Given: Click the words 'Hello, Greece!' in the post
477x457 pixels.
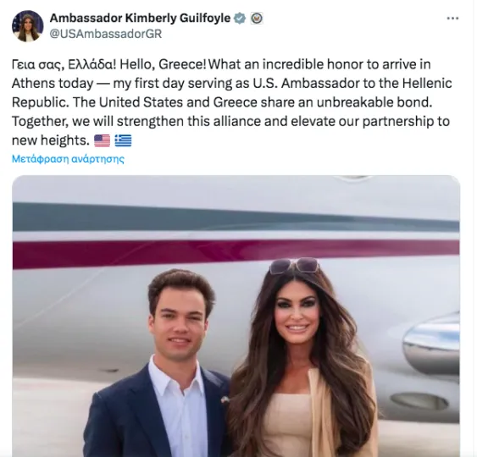Looking at the screenshot, I should click(x=163, y=64).
